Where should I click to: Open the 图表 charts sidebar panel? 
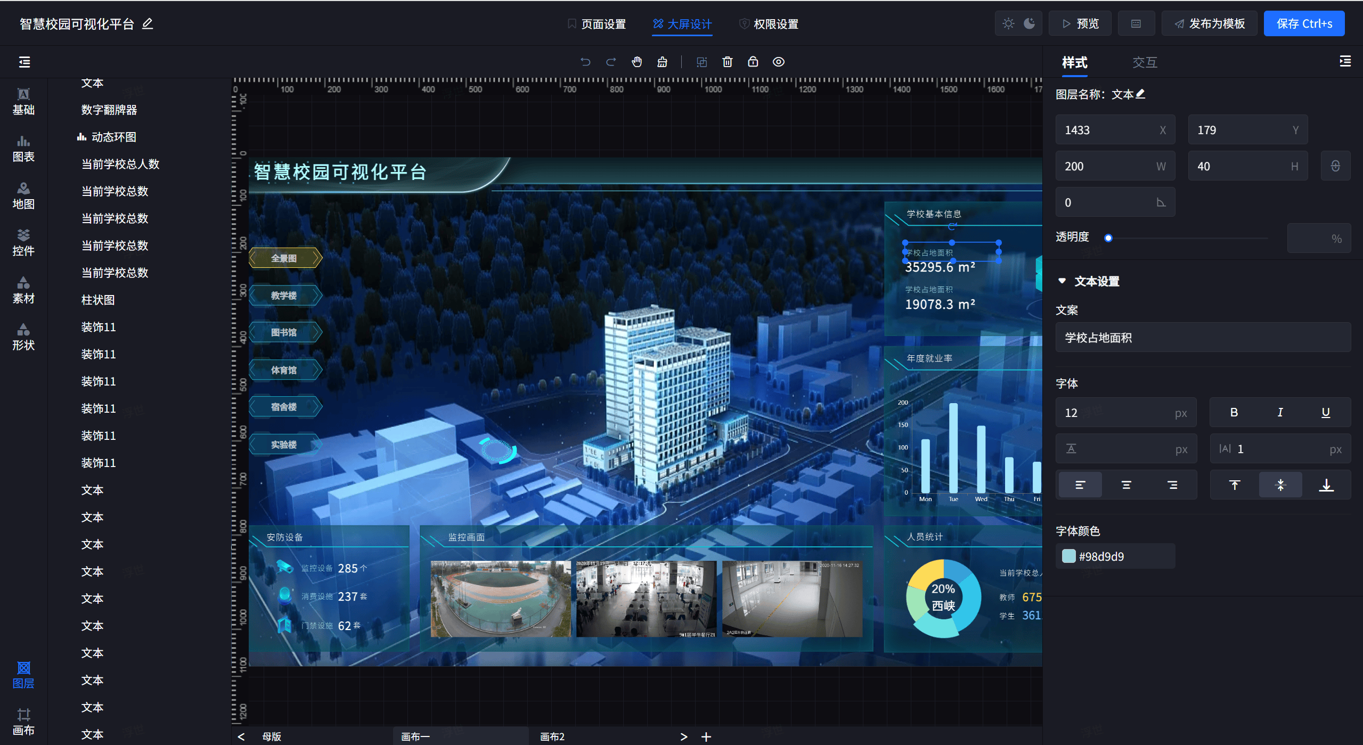[23, 149]
